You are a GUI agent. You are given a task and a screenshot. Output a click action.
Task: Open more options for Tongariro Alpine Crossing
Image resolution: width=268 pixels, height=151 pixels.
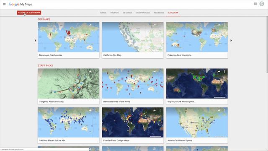click(x=96, y=71)
